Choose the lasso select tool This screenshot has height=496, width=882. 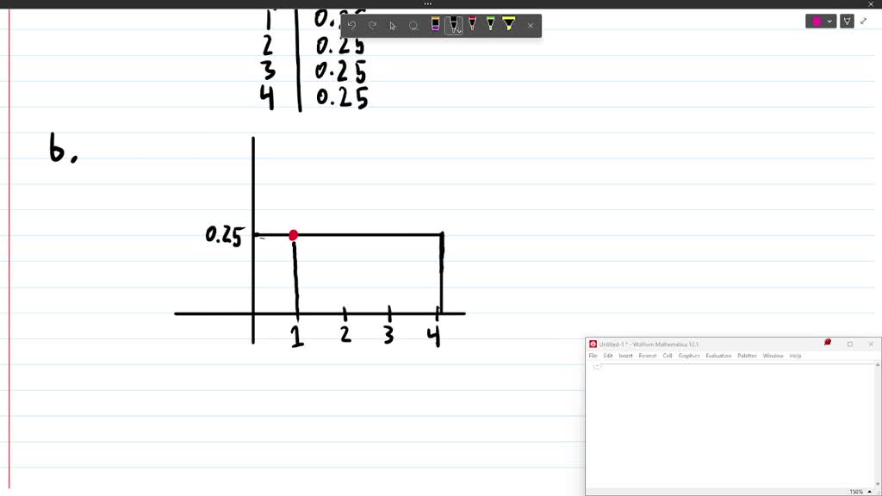click(x=413, y=26)
